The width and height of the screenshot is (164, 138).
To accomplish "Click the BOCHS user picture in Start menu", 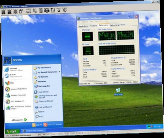I will point(8,60).
